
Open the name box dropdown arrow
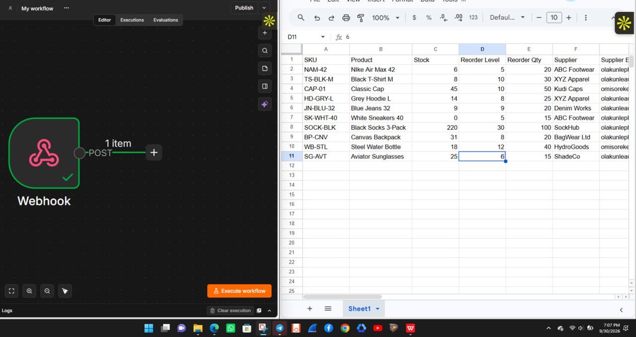pyautogui.click(x=323, y=37)
